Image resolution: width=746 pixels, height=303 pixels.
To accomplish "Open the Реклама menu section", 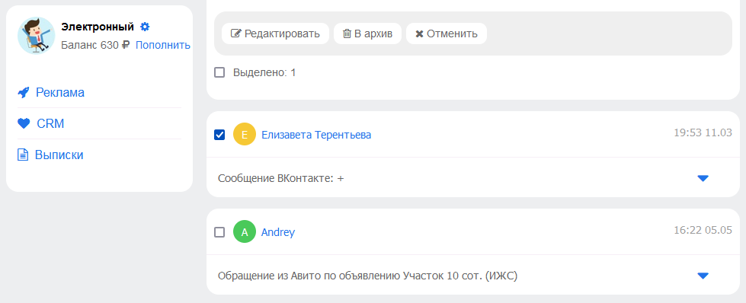I will (x=60, y=92).
